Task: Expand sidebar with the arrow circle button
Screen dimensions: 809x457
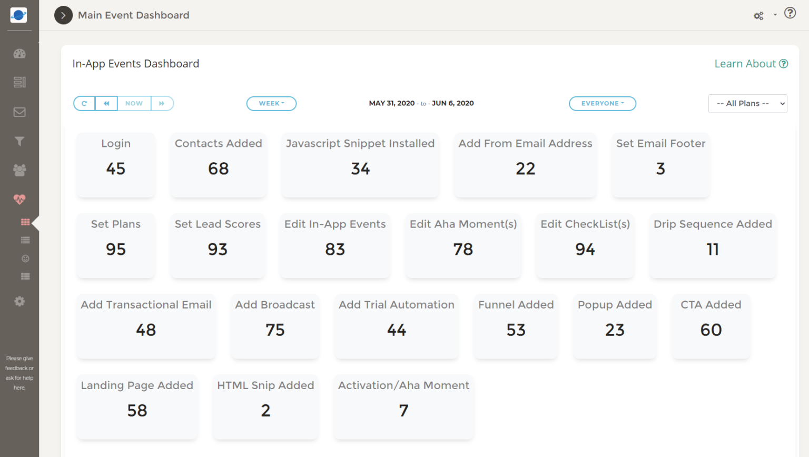Action: (x=63, y=15)
